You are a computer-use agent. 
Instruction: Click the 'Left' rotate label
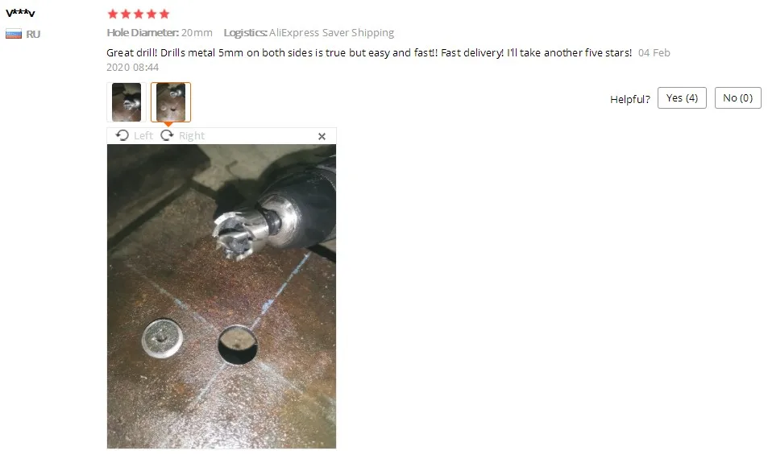pyautogui.click(x=143, y=135)
